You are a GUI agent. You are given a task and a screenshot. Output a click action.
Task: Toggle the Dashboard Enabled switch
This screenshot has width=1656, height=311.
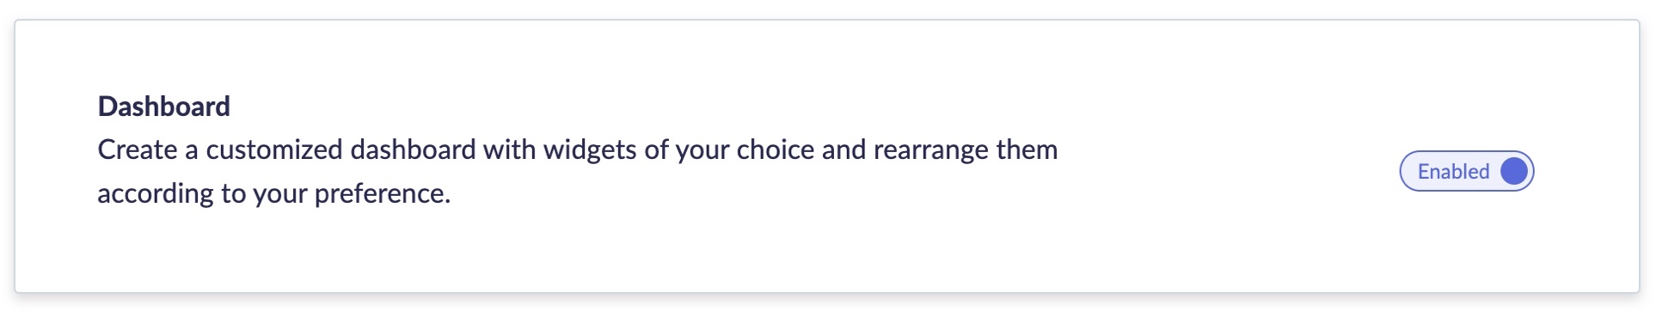click(x=1467, y=171)
